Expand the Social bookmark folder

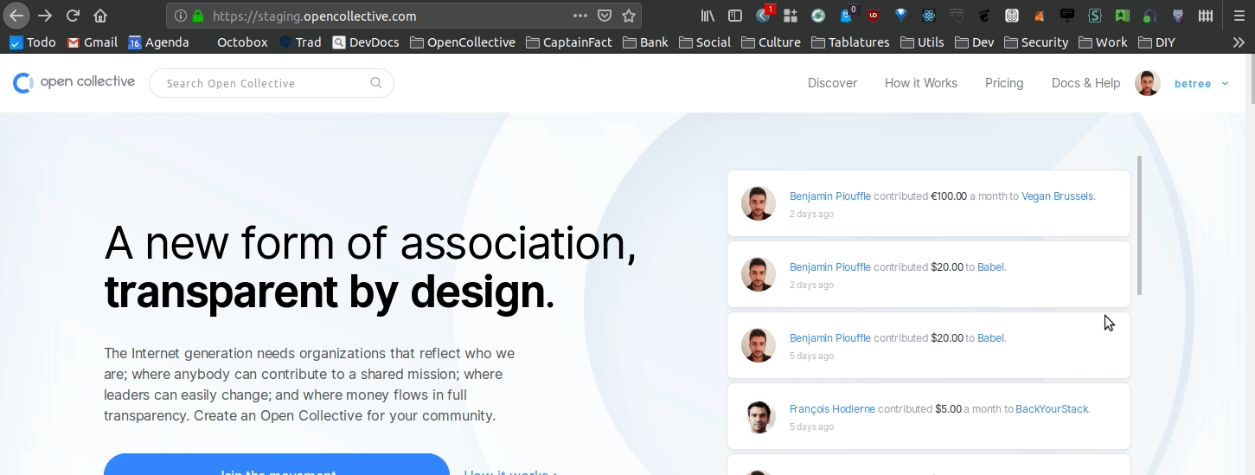[705, 42]
